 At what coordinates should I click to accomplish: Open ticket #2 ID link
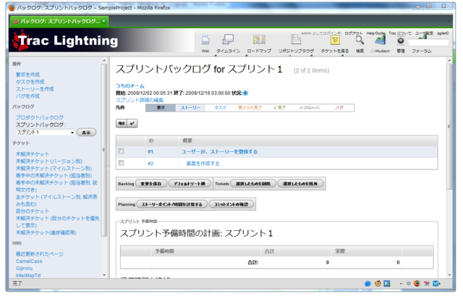[x=150, y=164]
